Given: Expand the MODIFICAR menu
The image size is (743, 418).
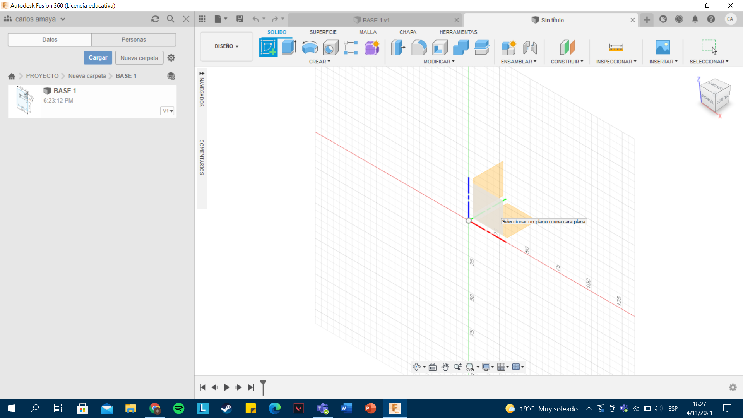Looking at the screenshot, I should [x=439, y=62].
